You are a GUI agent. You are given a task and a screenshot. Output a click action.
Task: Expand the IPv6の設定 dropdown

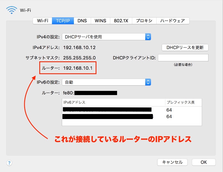(x=106, y=82)
